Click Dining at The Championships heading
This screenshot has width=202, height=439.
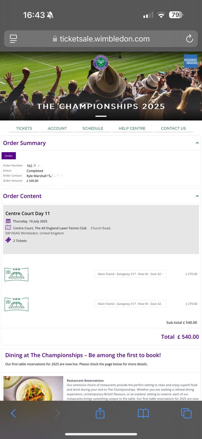(83, 355)
